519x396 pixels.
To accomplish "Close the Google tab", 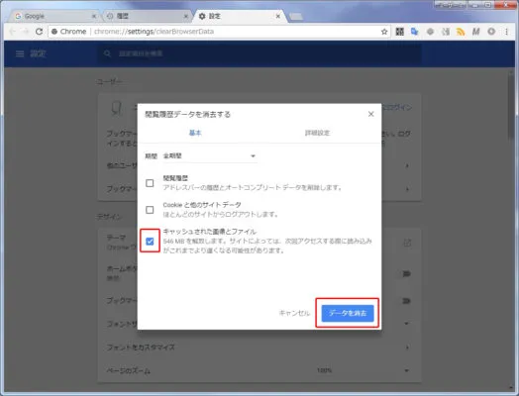I will pos(94,16).
